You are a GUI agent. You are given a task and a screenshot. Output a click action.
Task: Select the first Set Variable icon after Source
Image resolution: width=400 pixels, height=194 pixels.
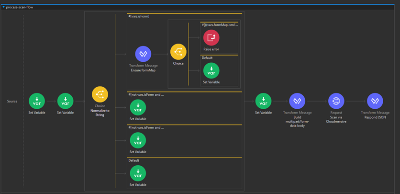tap(37, 101)
